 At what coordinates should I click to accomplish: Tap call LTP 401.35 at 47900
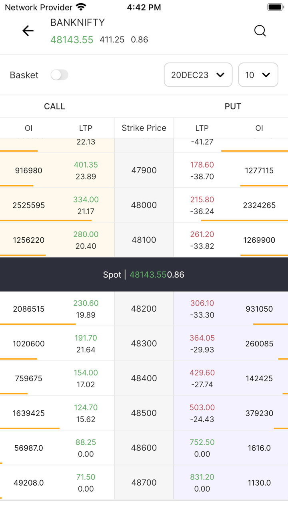(86, 165)
